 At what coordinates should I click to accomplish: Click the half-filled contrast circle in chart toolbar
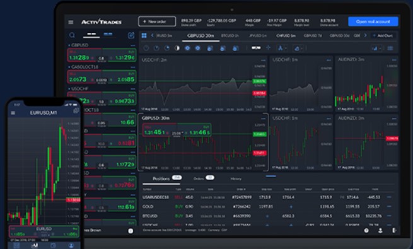point(177,48)
